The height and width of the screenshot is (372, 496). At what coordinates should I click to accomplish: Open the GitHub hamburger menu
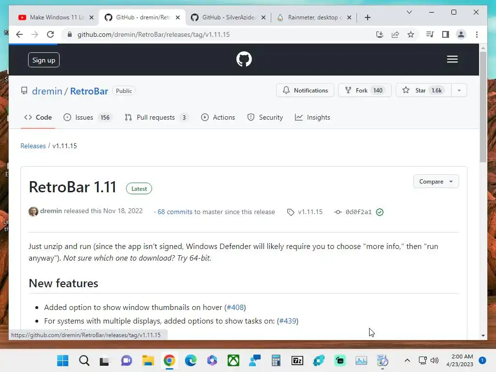(452, 59)
